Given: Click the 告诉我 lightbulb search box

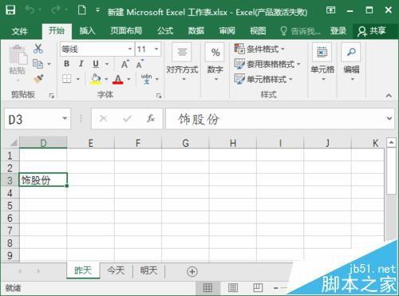Looking at the screenshot, I should [301, 31].
